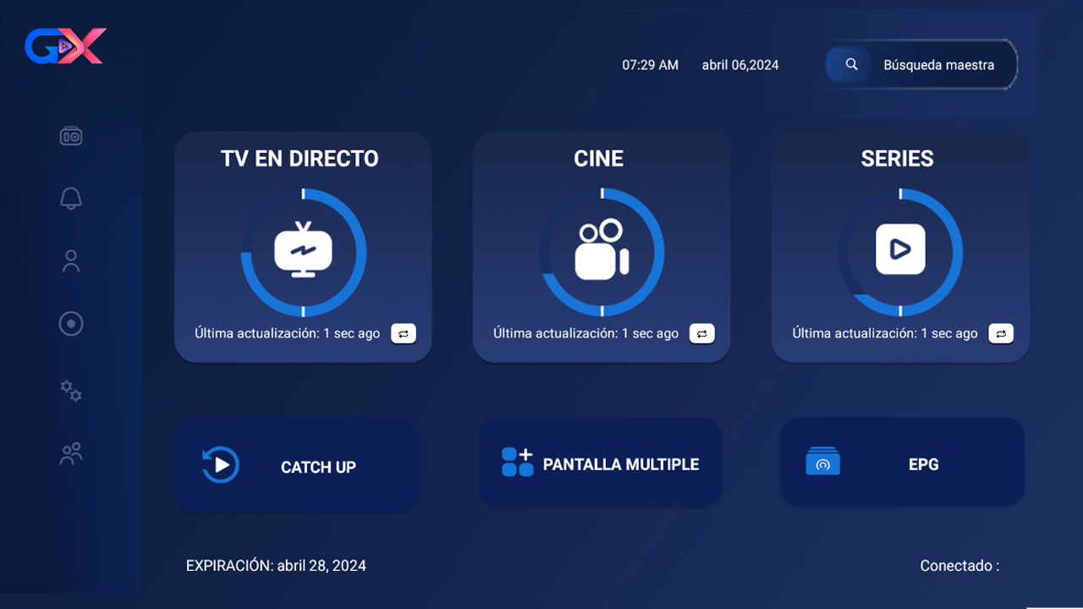Refresh the SERIES content list

coord(1000,334)
